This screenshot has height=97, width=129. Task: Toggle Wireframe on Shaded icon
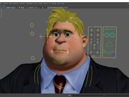click(x=11, y=8)
